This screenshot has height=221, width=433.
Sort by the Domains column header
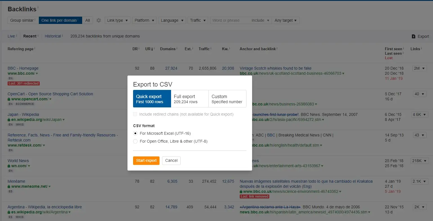pyautogui.click(x=168, y=49)
